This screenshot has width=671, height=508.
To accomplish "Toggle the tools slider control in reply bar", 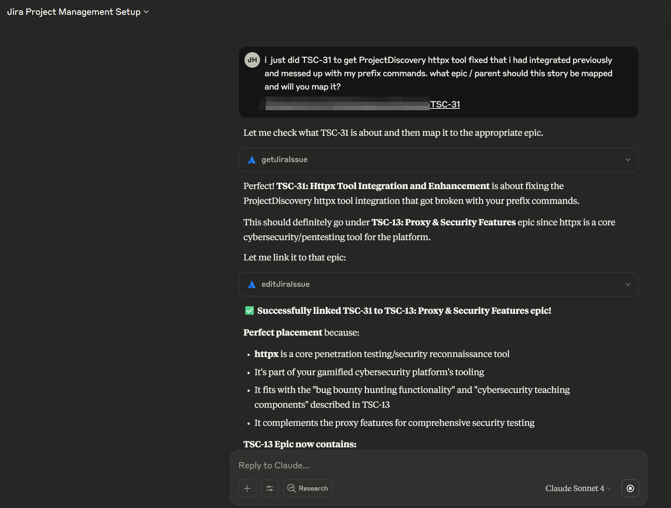I will pos(270,488).
